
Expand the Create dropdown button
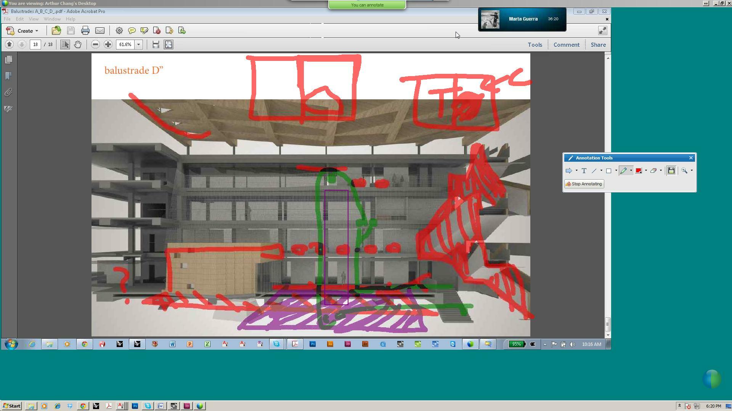tap(23, 31)
